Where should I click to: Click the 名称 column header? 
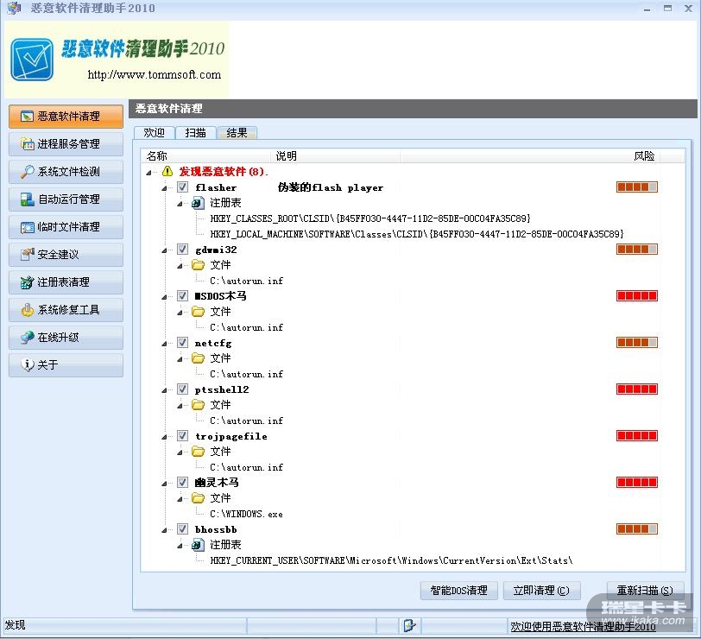tap(205, 156)
